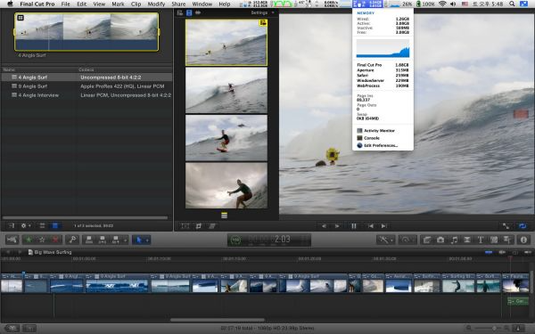Screen dimensions: 535x334
Task: Open the Share menu
Action: [x=178, y=4]
